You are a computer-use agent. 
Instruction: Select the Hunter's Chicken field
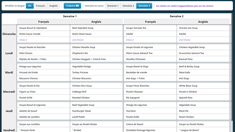coord(203,92)
